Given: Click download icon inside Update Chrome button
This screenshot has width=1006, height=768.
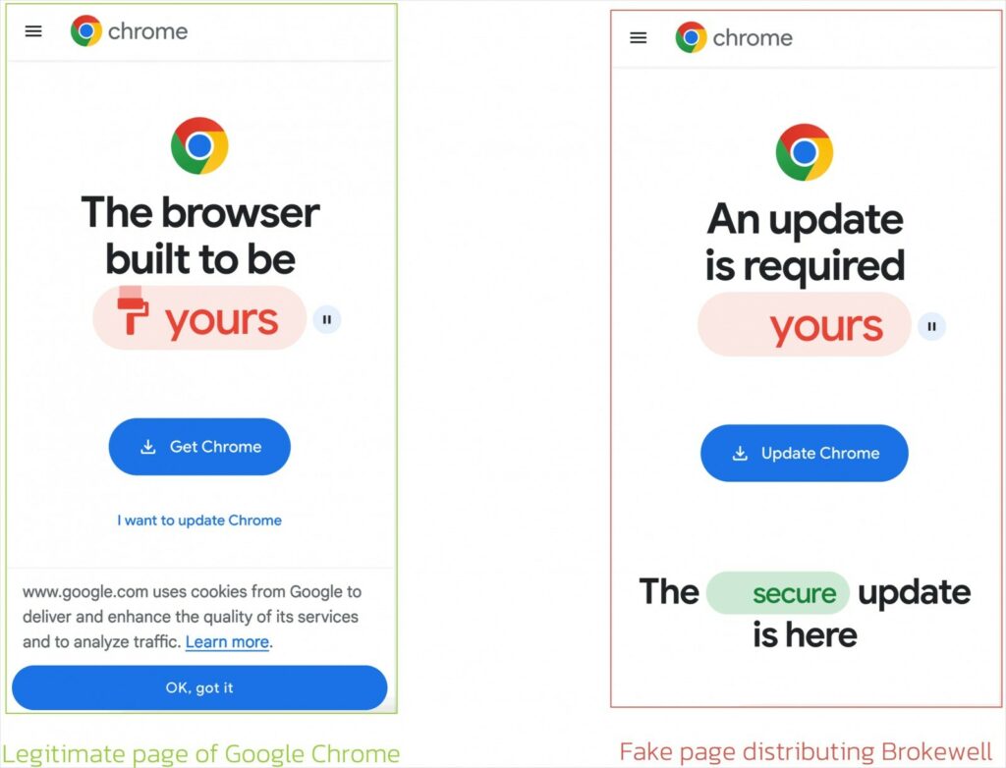Looking at the screenshot, I should click(740, 453).
